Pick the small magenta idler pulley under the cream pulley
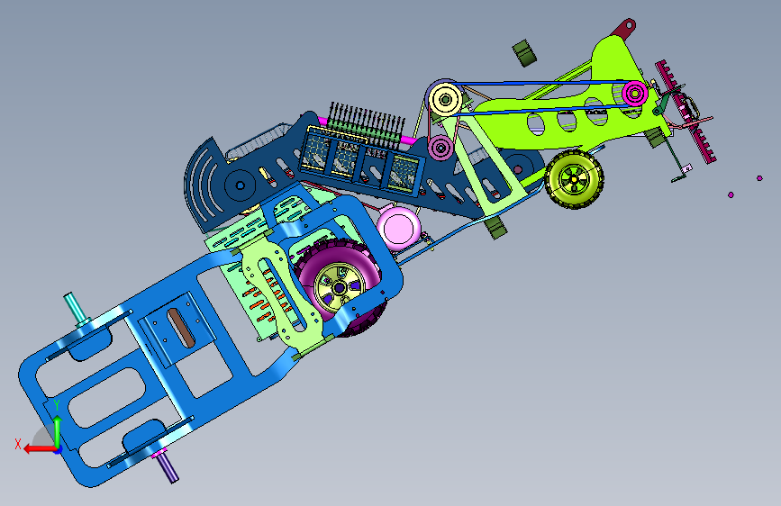The image size is (781, 506). (x=440, y=148)
